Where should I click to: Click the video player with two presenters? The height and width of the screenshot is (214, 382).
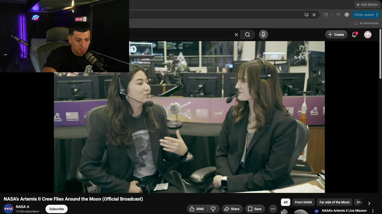point(189,117)
